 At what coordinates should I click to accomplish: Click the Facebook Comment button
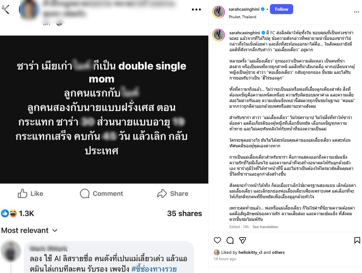(101, 194)
